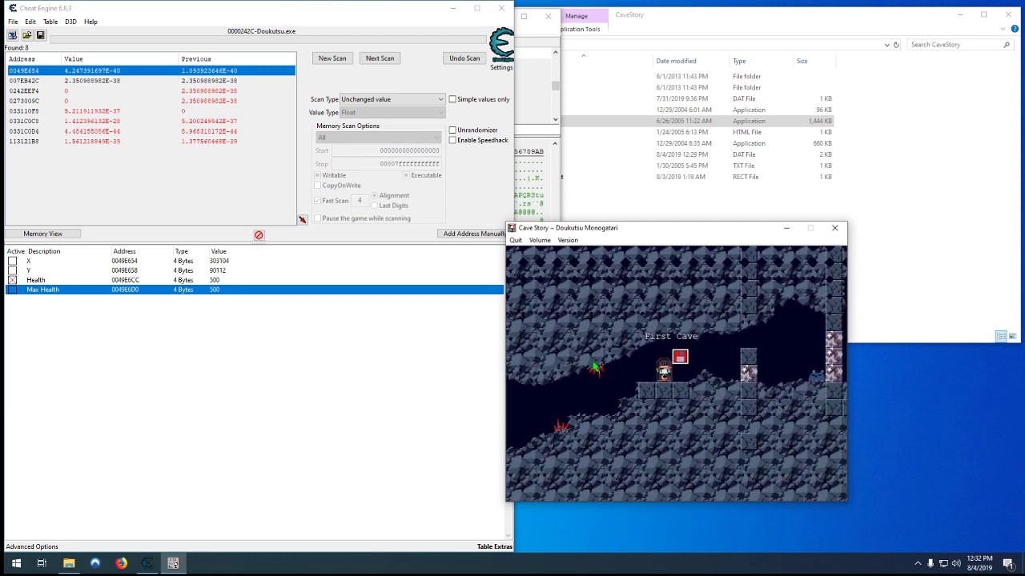This screenshot has height=576, width=1025.
Task: Enable Simple values only checkbox
Action: tap(452, 99)
